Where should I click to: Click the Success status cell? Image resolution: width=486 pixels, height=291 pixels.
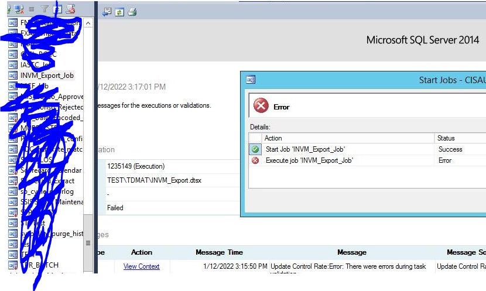pos(450,149)
